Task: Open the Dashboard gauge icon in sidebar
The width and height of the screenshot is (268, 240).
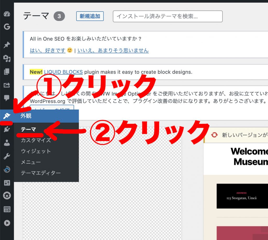Action: (7, 14)
